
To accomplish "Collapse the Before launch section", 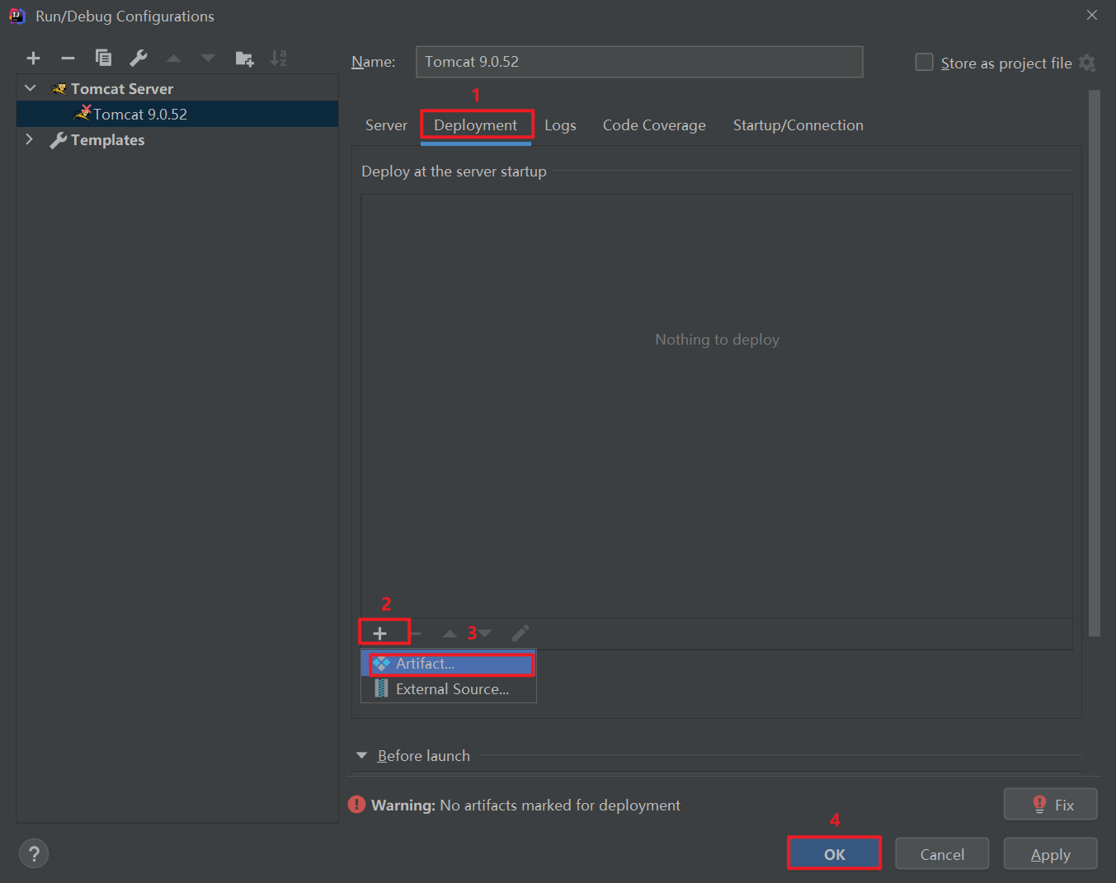I will coord(361,755).
